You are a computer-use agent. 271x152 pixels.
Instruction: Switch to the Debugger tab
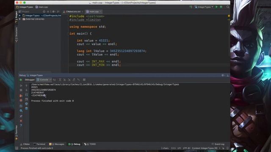pyautogui.click(x=30, y=80)
